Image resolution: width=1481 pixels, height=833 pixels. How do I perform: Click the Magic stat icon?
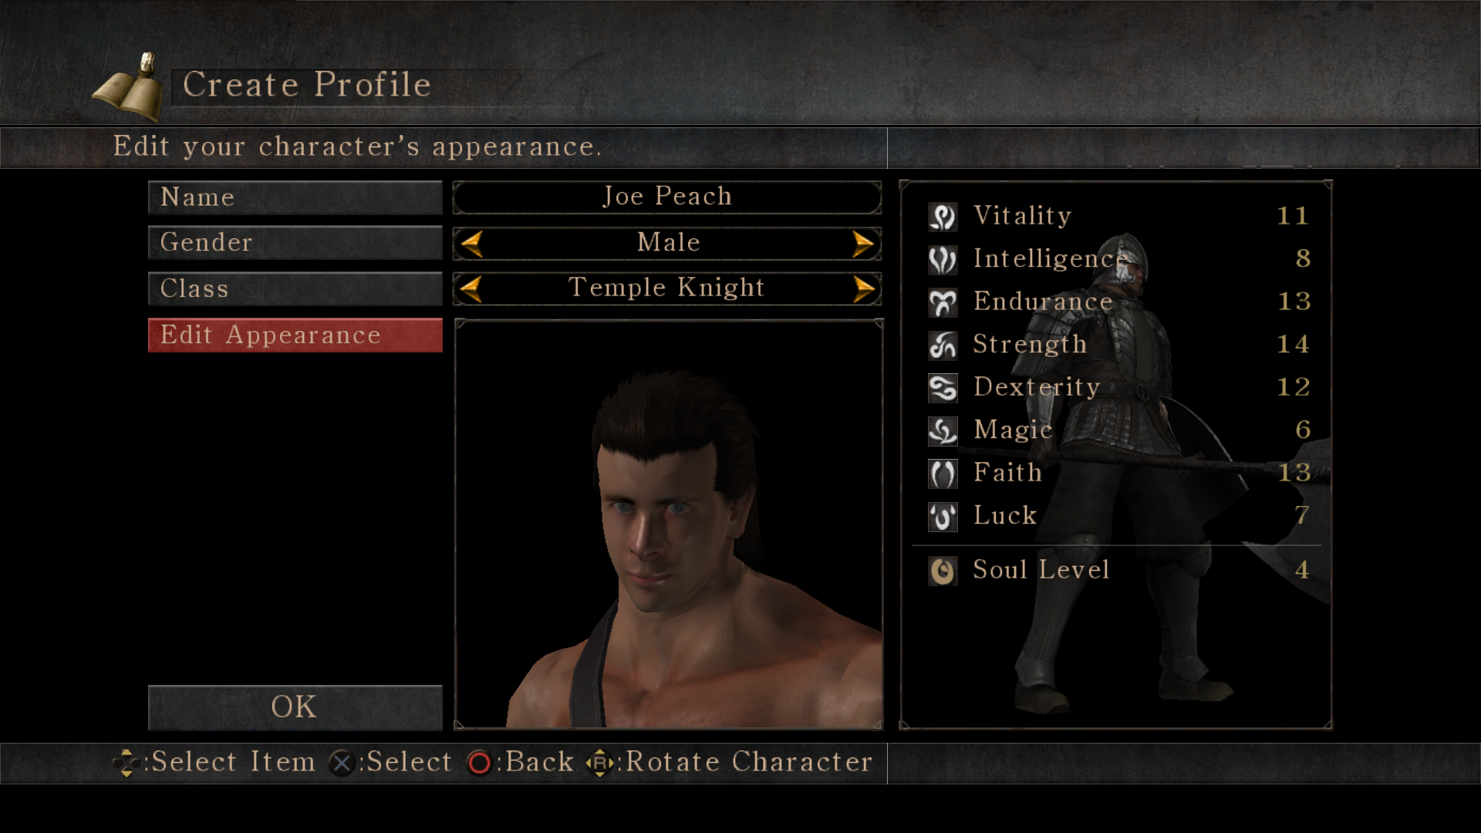[x=942, y=431]
